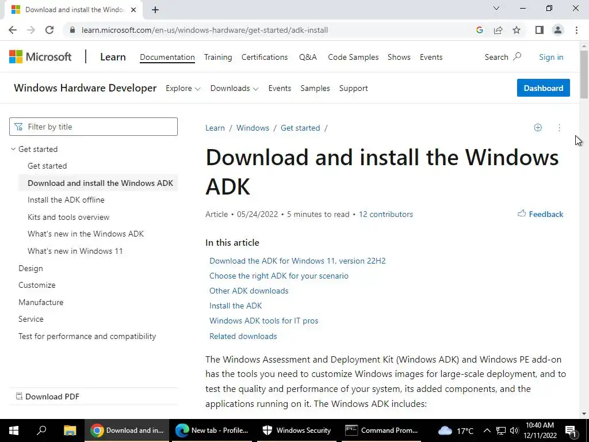Open What's new in Windows 11
The image size is (589, 442).
click(x=75, y=251)
